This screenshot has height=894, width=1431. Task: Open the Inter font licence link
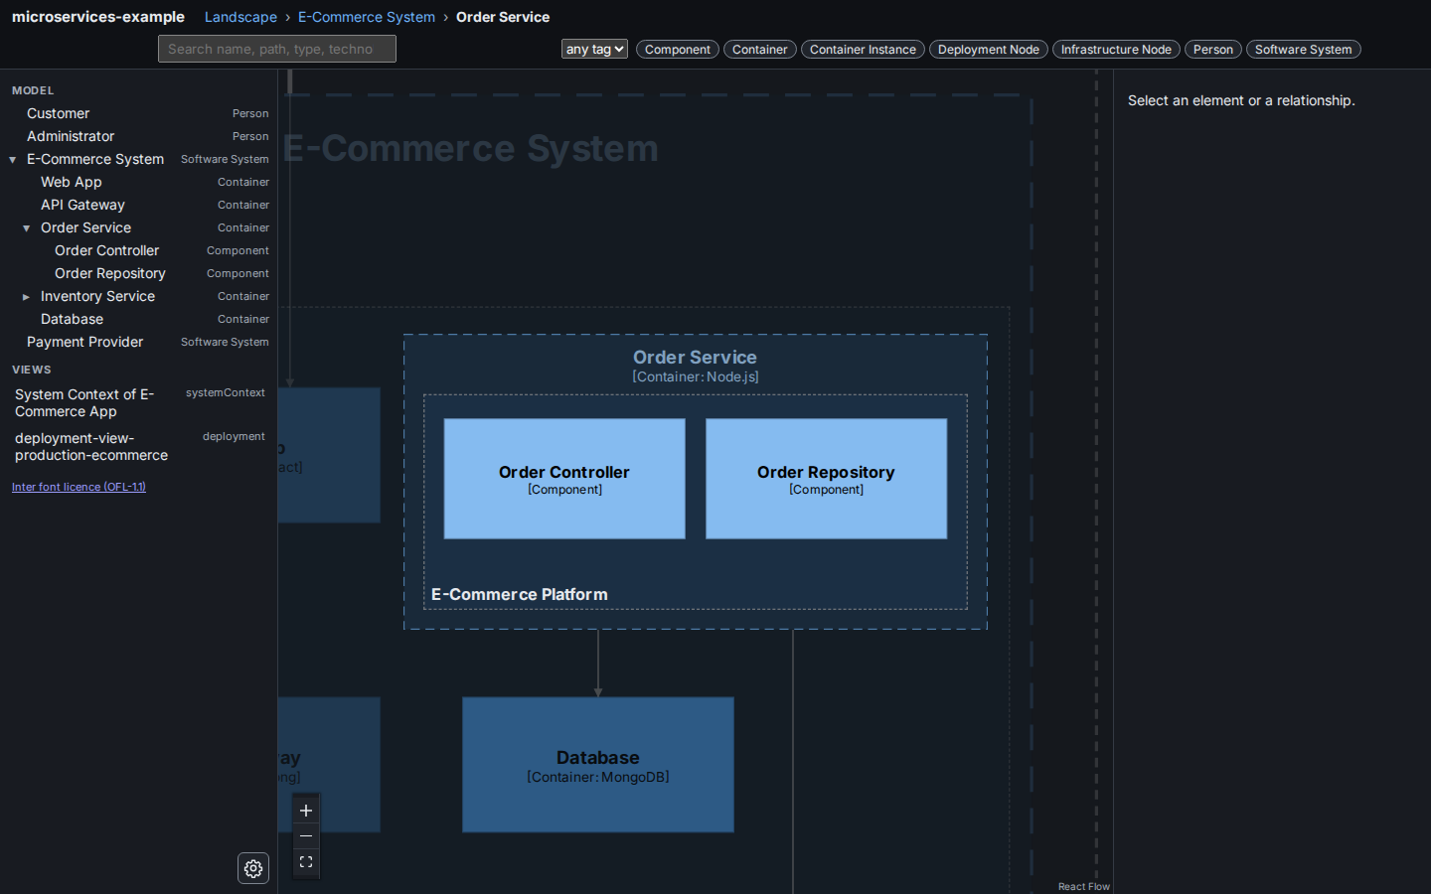[x=79, y=487]
